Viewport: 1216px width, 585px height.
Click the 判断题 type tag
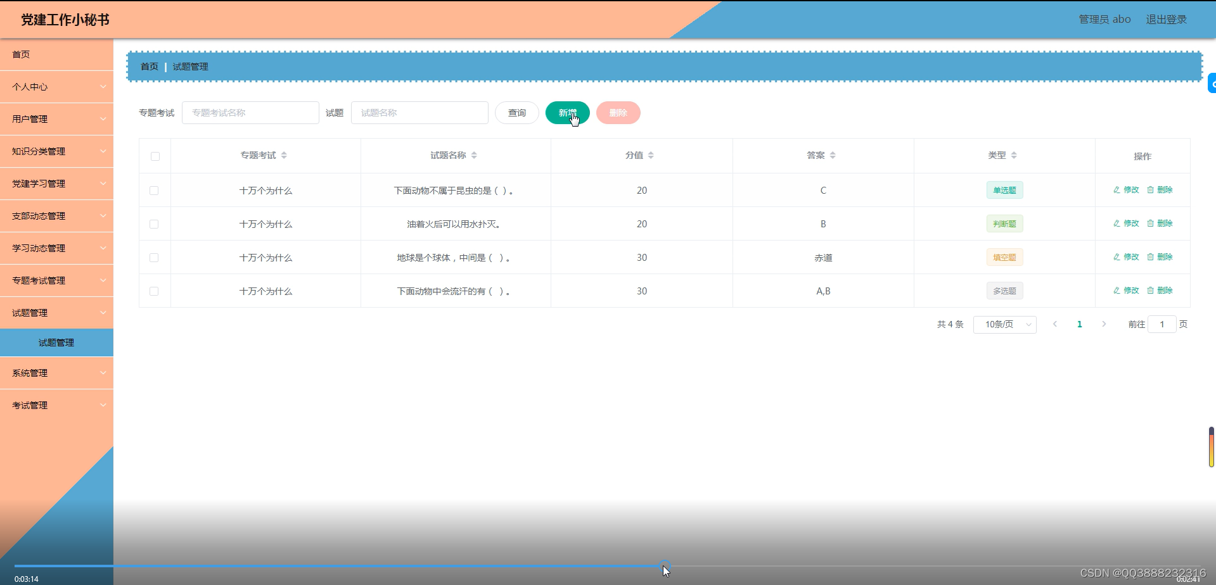1004,223
